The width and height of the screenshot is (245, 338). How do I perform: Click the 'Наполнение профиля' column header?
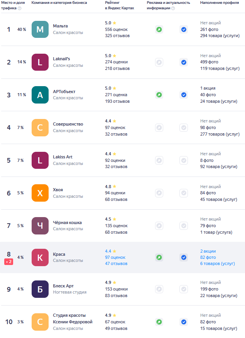coord(220,3)
